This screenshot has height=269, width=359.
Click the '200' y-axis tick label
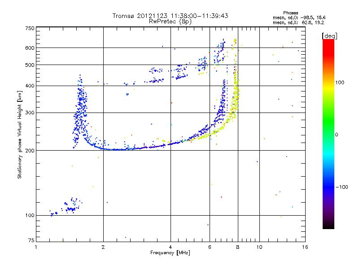[x=30, y=150]
